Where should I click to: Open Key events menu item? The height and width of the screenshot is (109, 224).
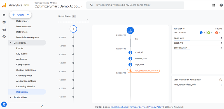[x=22, y=54]
